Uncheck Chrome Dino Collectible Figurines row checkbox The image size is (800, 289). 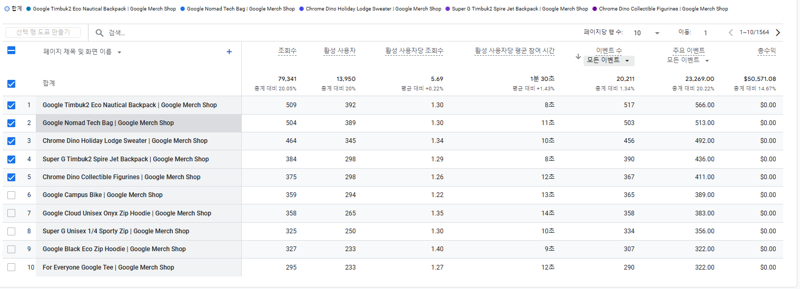(x=11, y=177)
